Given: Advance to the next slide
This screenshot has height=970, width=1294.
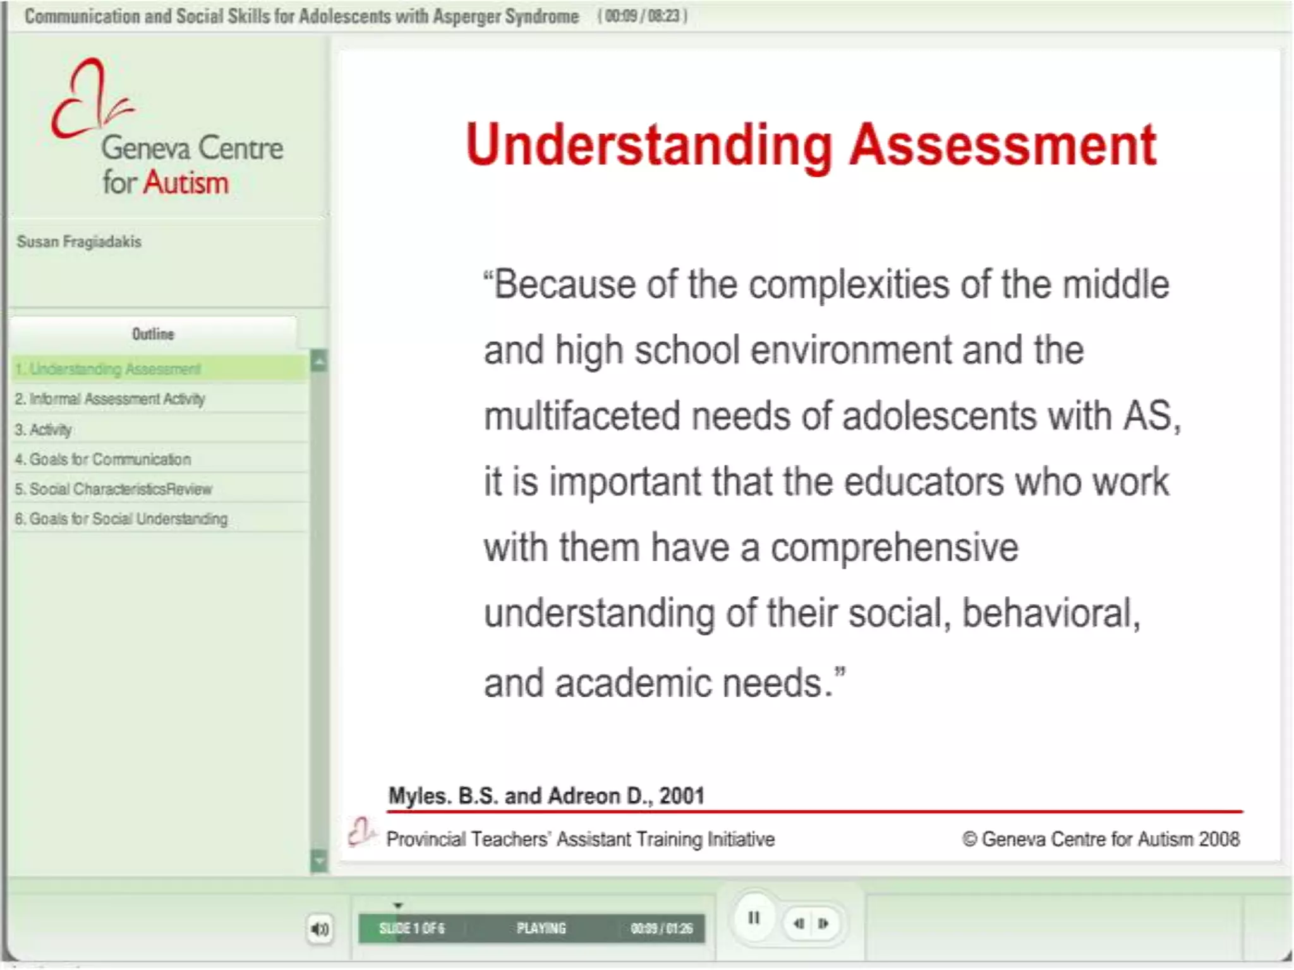Looking at the screenshot, I should point(823,924).
